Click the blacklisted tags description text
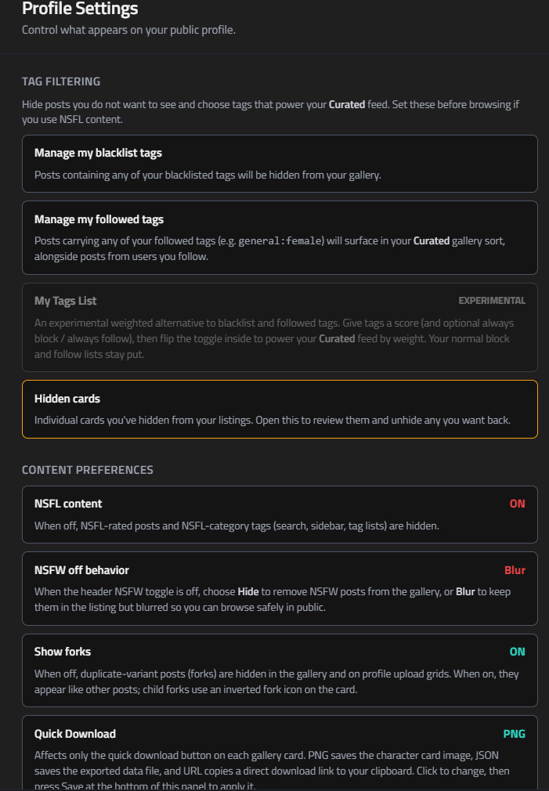Image resolution: width=549 pixels, height=791 pixels. point(208,175)
